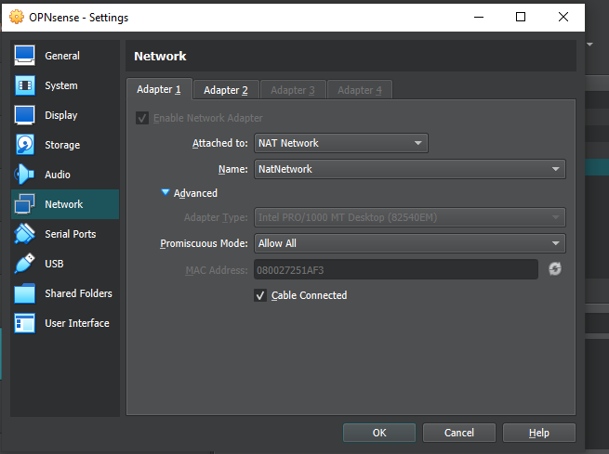Switch to the Adapter 4 tab
The width and height of the screenshot is (609, 454).
tap(360, 90)
